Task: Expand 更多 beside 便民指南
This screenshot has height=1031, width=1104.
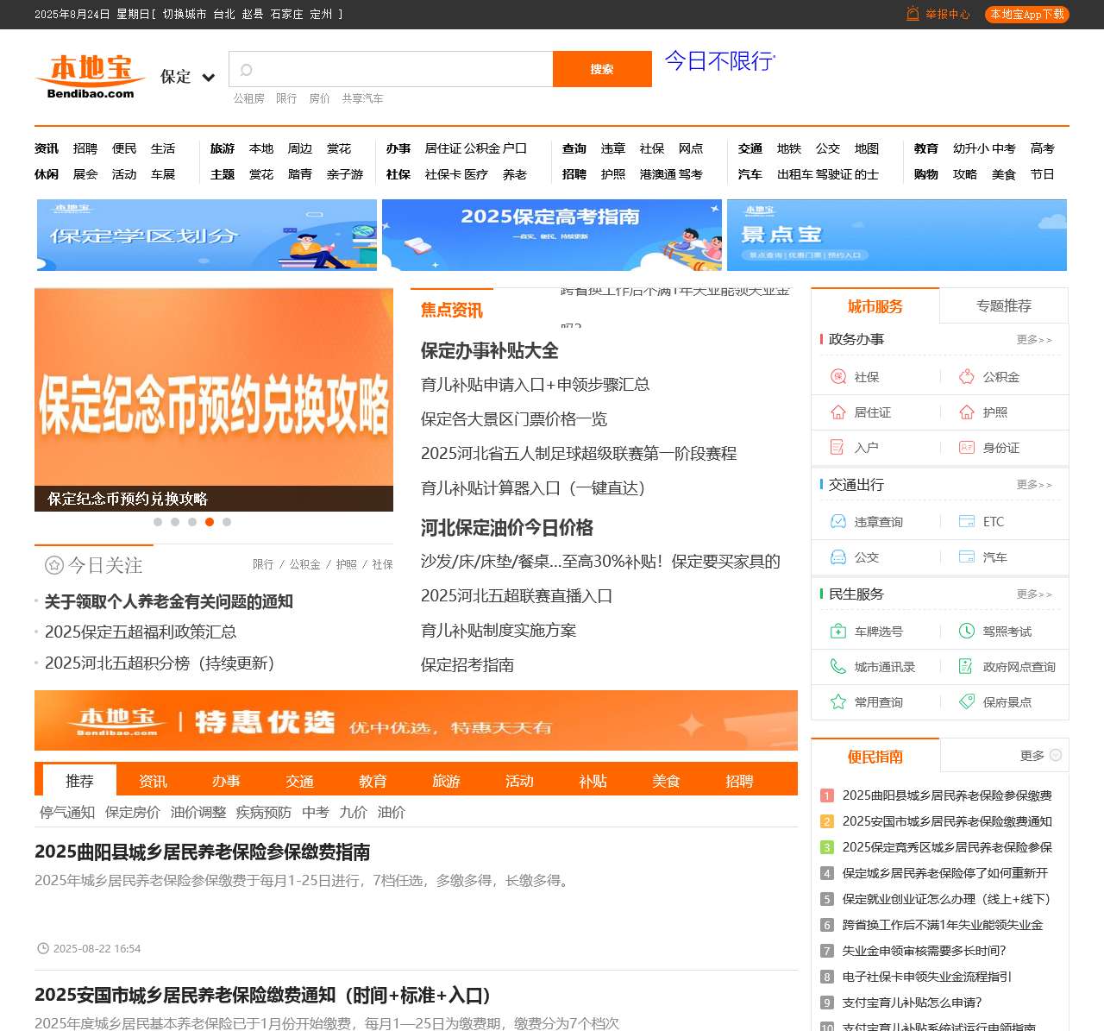Action: (x=1032, y=755)
